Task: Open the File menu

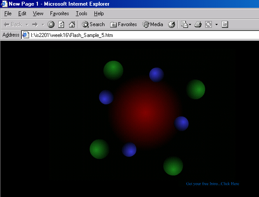Action: click(8, 13)
